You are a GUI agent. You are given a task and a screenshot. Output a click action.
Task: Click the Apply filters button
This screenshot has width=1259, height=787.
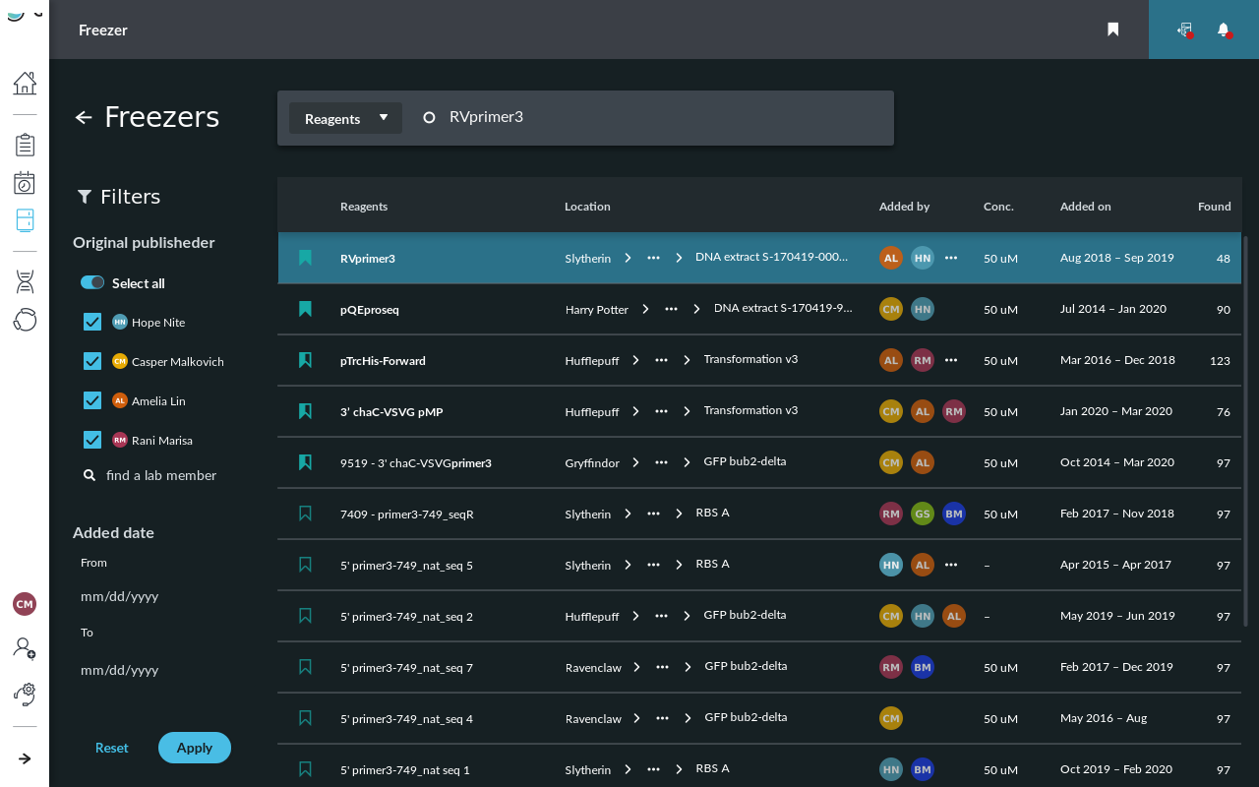[x=194, y=748]
